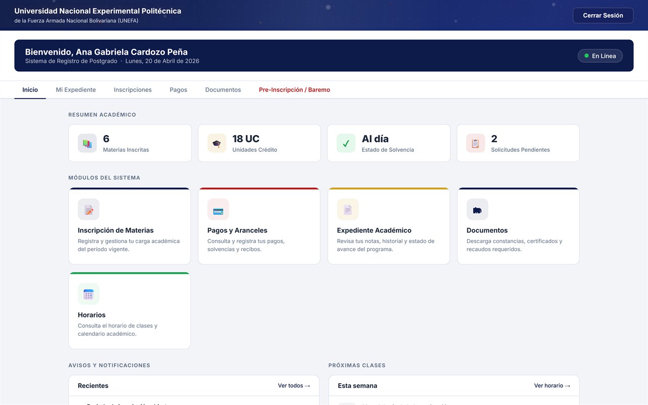Open the Pagos tab

click(178, 90)
